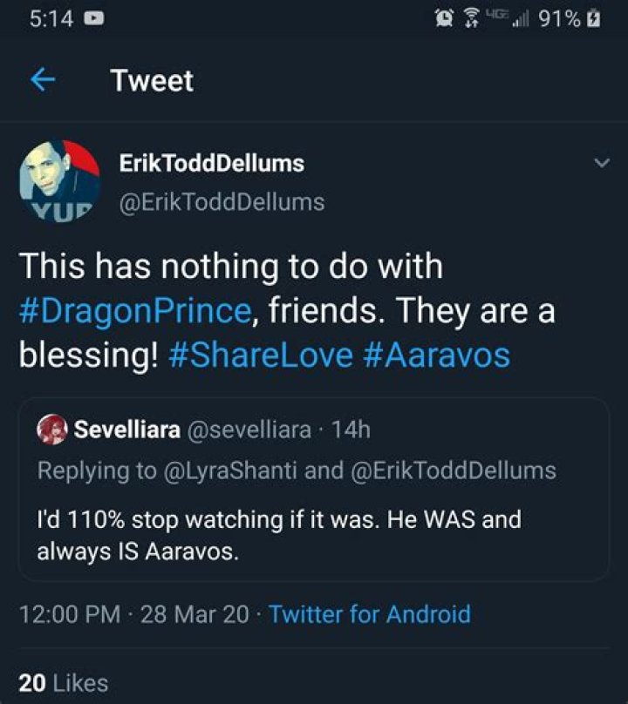The width and height of the screenshot is (628, 704).
Task: Tap the back arrow icon
Action: [43, 80]
